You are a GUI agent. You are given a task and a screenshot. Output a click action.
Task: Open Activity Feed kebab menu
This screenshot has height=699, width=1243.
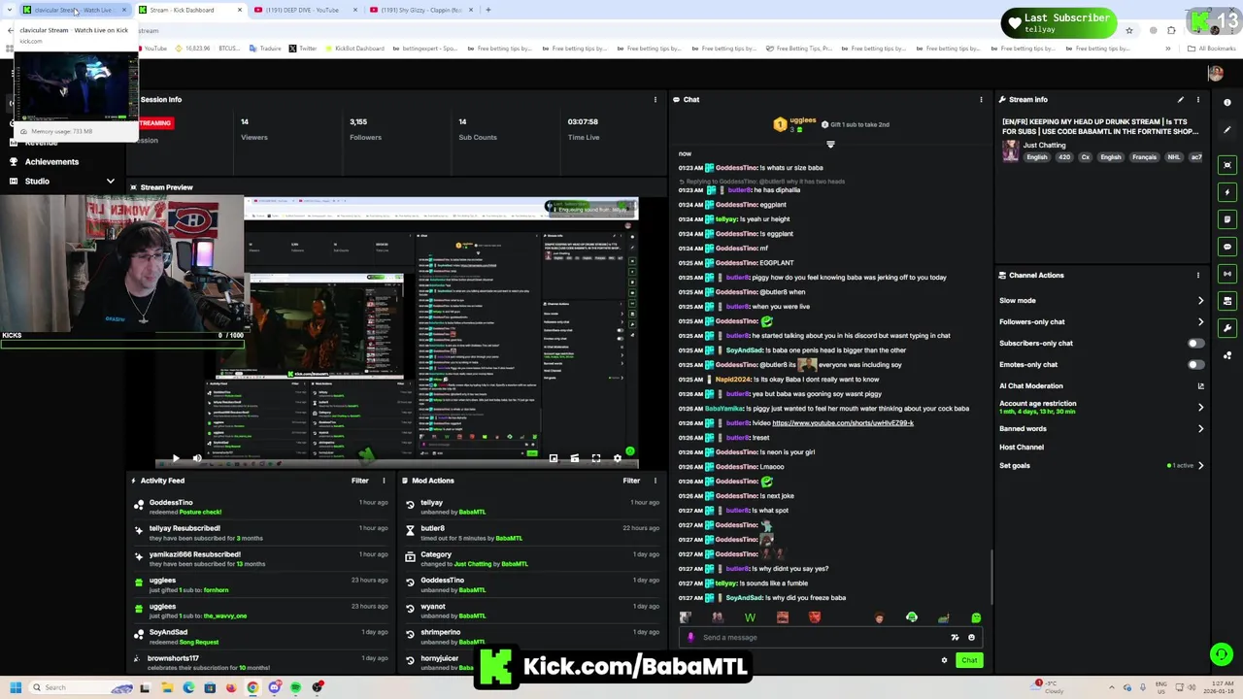384,481
